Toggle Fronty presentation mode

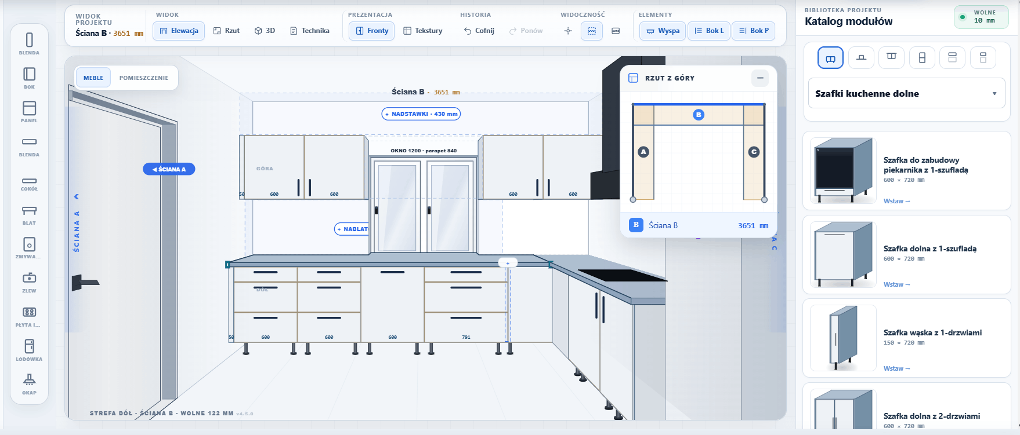pos(372,31)
